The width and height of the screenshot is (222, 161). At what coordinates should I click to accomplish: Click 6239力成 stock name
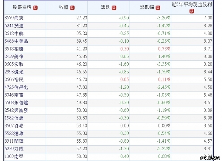[14, 149]
